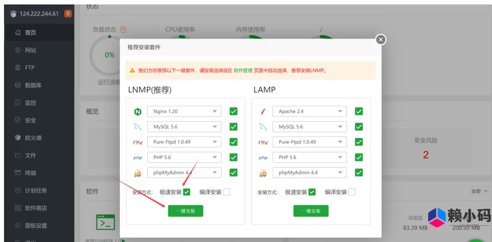Click the Apache feather icon in LAMP
The image size is (492, 242).
click(263, 112)
